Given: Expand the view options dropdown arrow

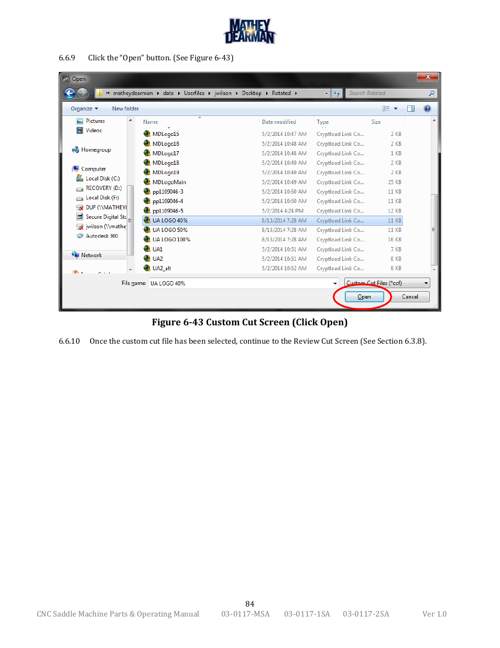Looking at the screenshot, I should [x=396, y=109].
